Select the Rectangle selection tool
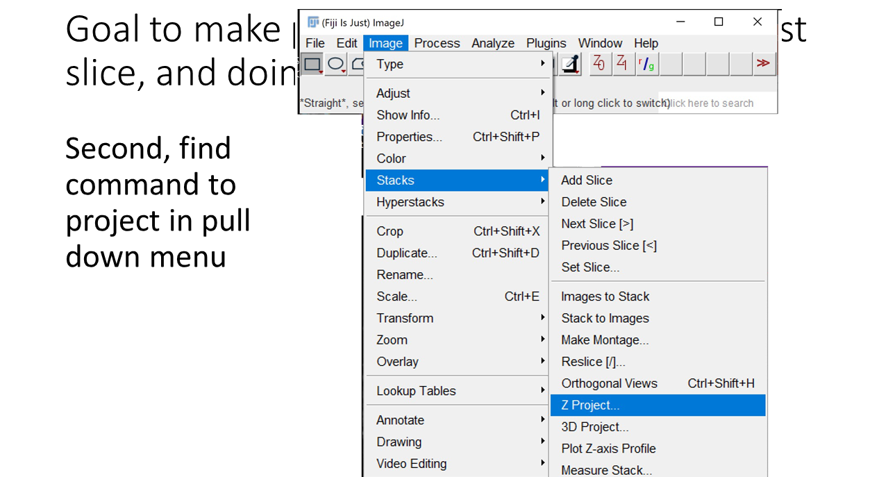The image size is (886, 477). (312, 65)
